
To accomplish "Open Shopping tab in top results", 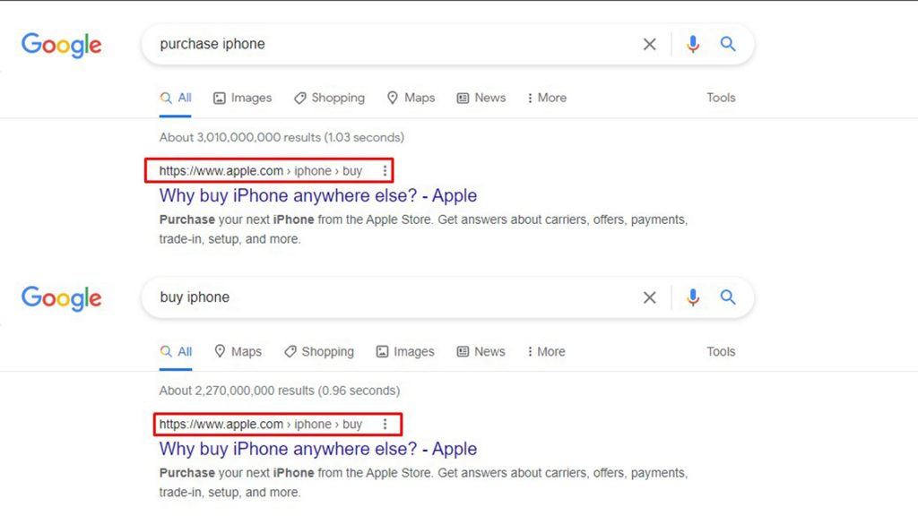I will click(329, 98).
